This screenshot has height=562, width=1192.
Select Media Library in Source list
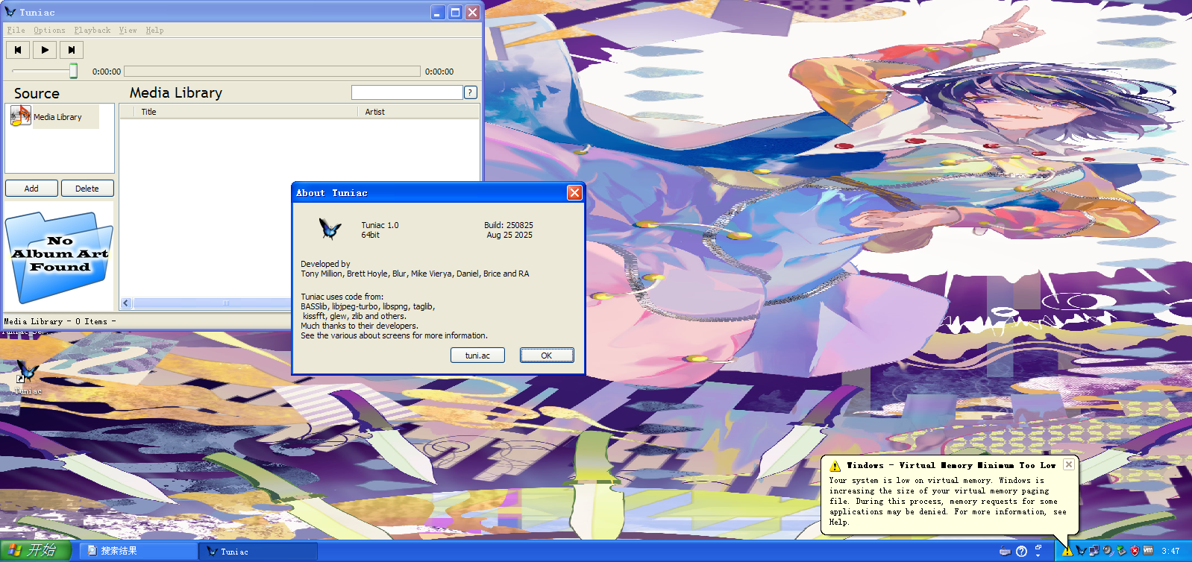point(57,117)
